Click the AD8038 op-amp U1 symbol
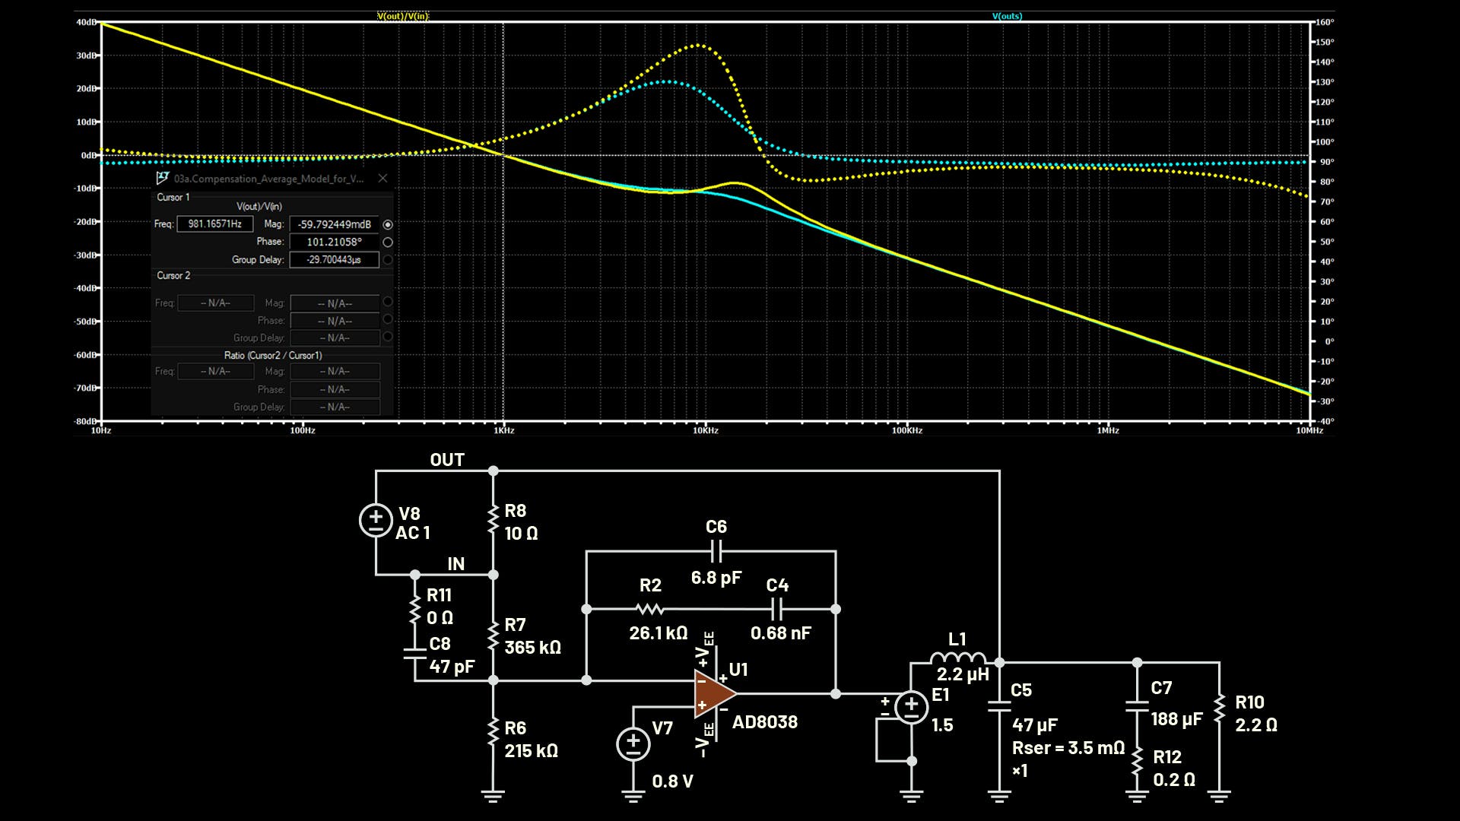 click(713, 693)
